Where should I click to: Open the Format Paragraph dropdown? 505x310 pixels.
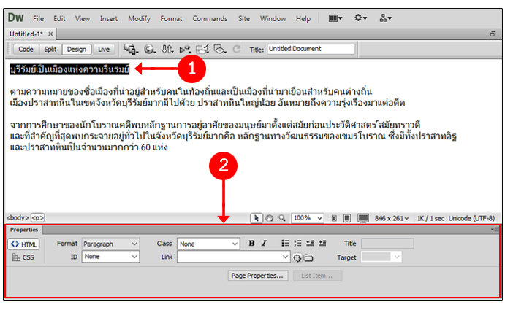click(x=110, y=244)
